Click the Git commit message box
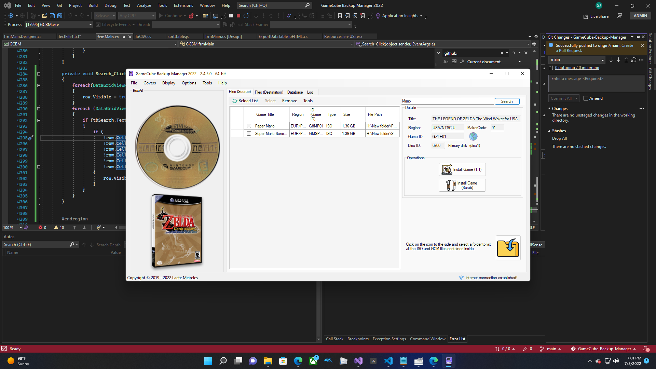This screenshot has width=656, height=369. (x=596, y=83)
